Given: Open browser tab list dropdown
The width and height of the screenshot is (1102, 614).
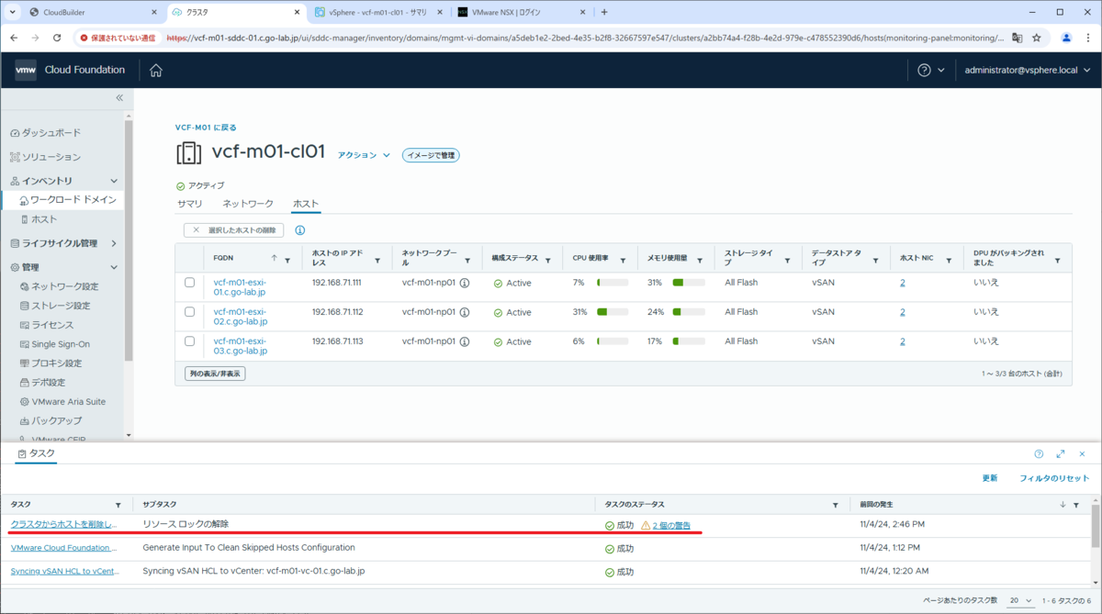Looking at the screenshot, I should coord(13,12).
